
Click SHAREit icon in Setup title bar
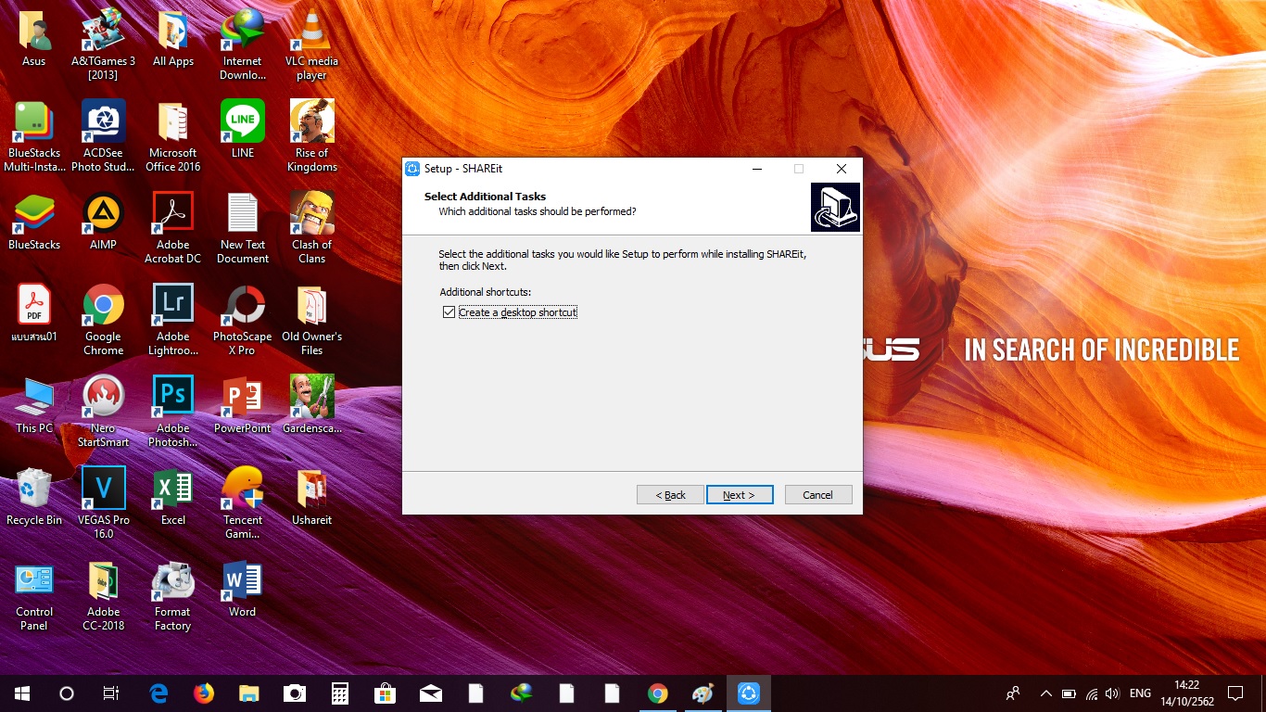pos(412,169)
